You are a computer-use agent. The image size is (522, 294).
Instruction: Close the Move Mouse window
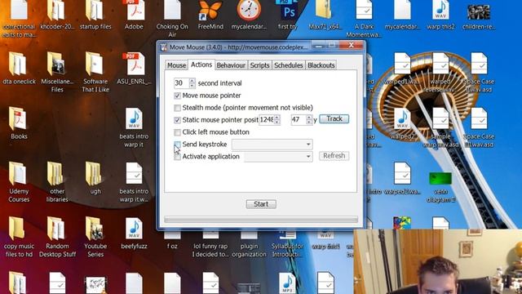point(352,46)
